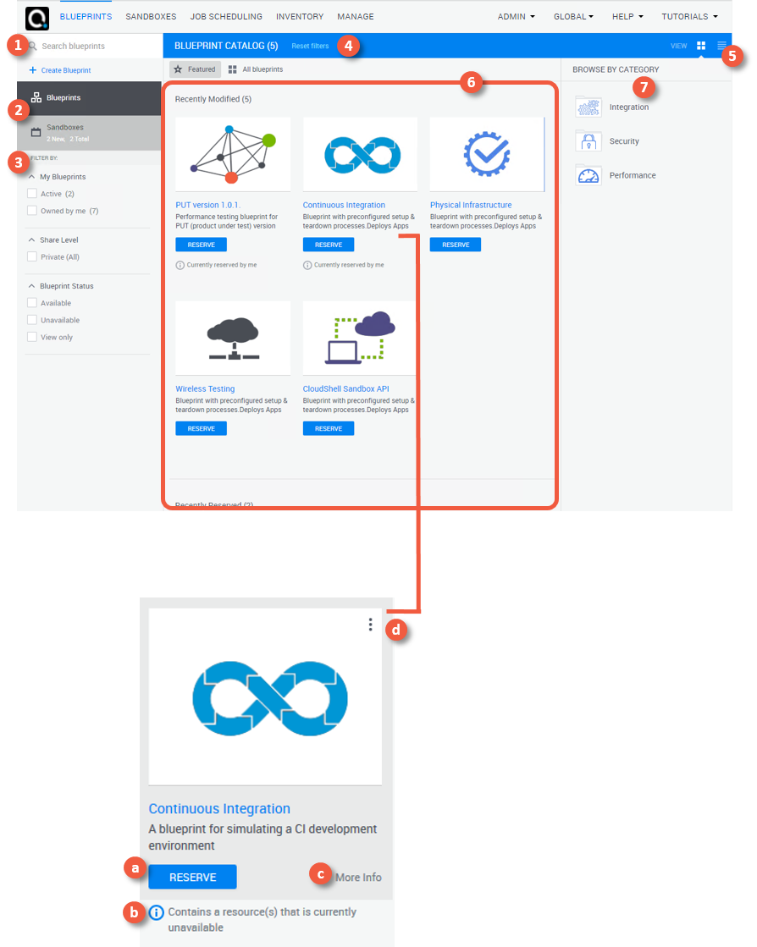Go to the SANDBOXES menu tab
This screenshot has height=947, width=757.
[151, 16]
